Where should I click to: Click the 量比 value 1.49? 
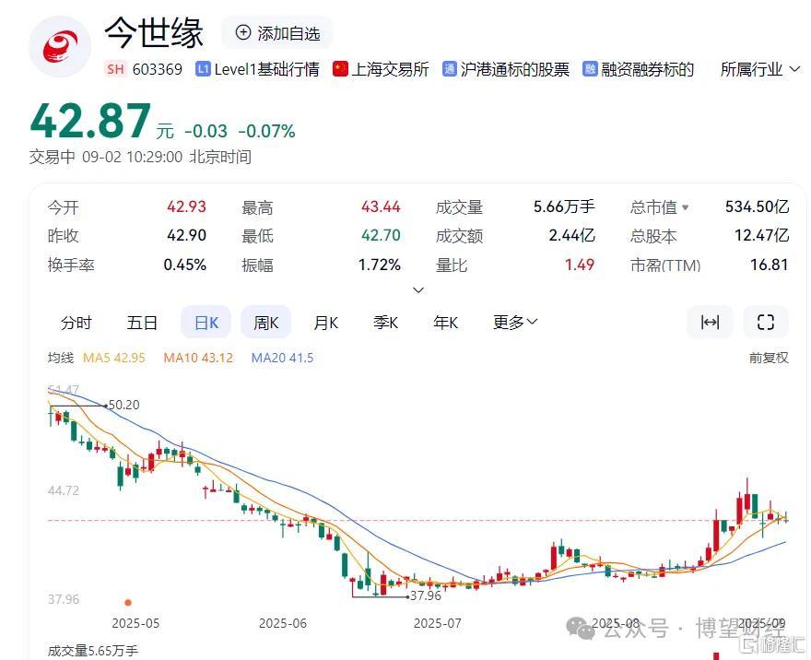[x=580, y=265]
